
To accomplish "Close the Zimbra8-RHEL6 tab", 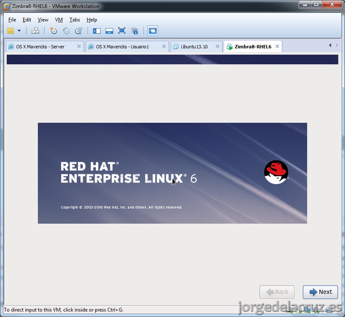I will click(x=277, y=46).
